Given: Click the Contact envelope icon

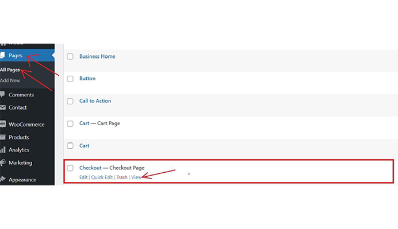Looking at the screenshot, I should tap(2, 107).
